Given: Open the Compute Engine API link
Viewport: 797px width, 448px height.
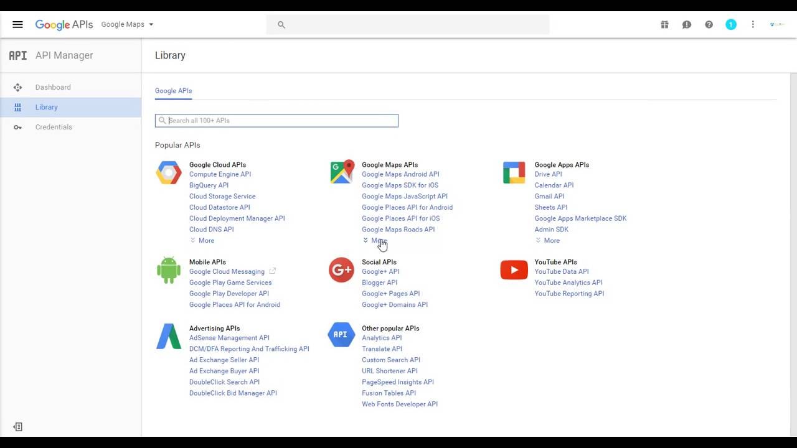Looking at the screenshot, I should pyautogui.click(x=220, y=174).
